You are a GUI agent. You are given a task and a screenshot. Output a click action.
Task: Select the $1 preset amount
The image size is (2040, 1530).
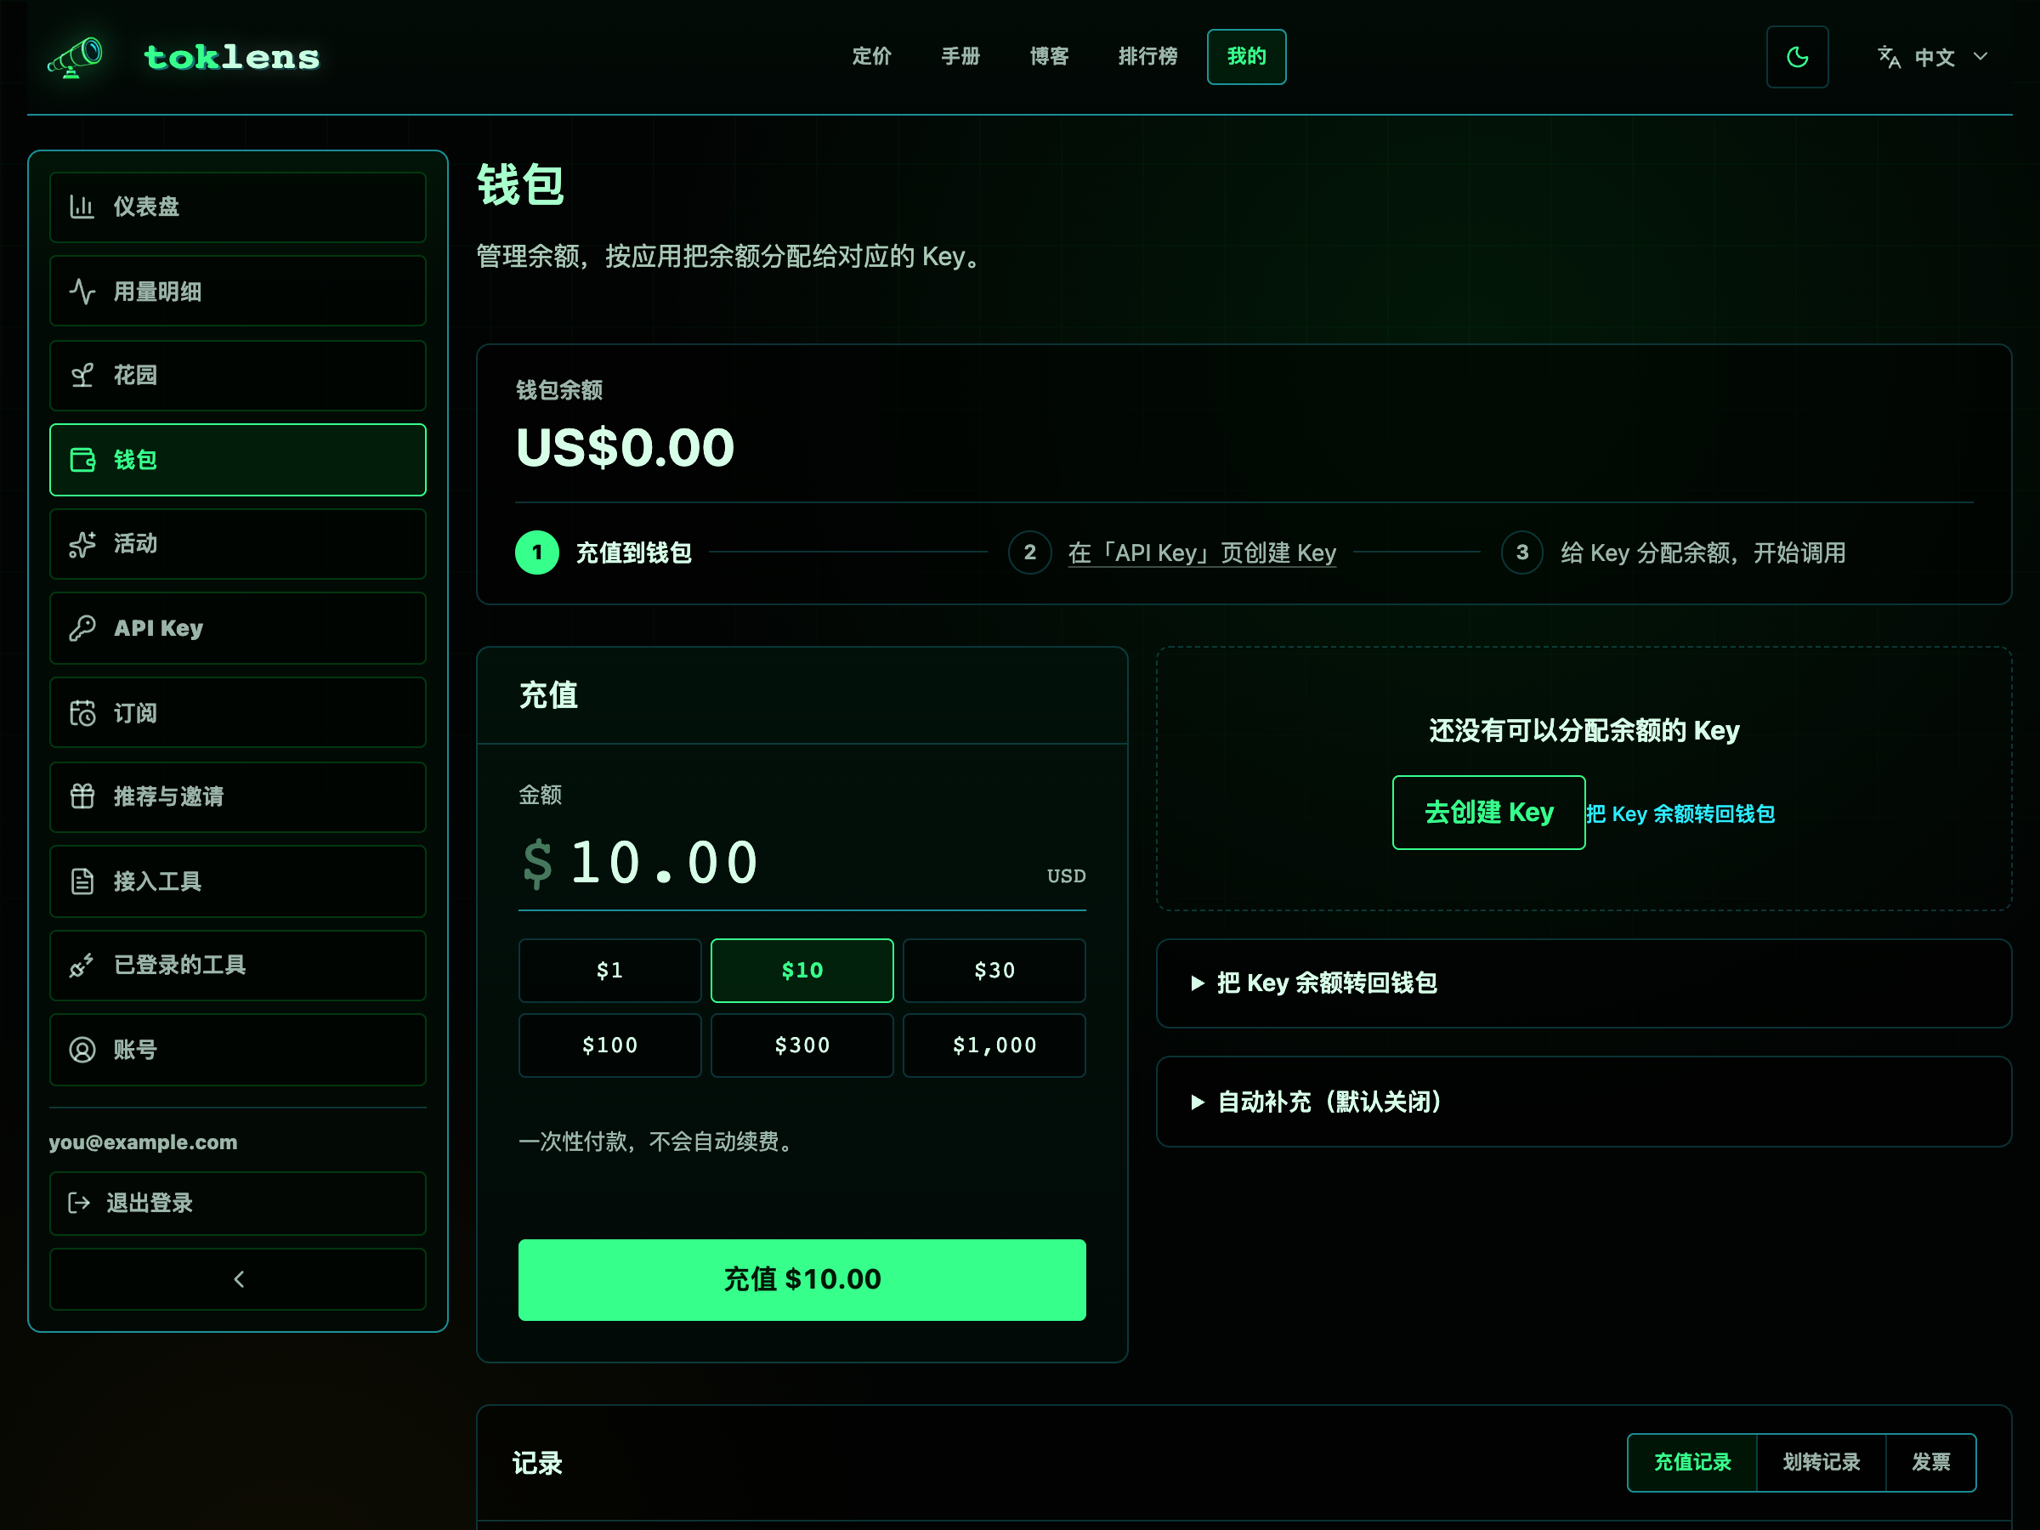pos(609,970)
